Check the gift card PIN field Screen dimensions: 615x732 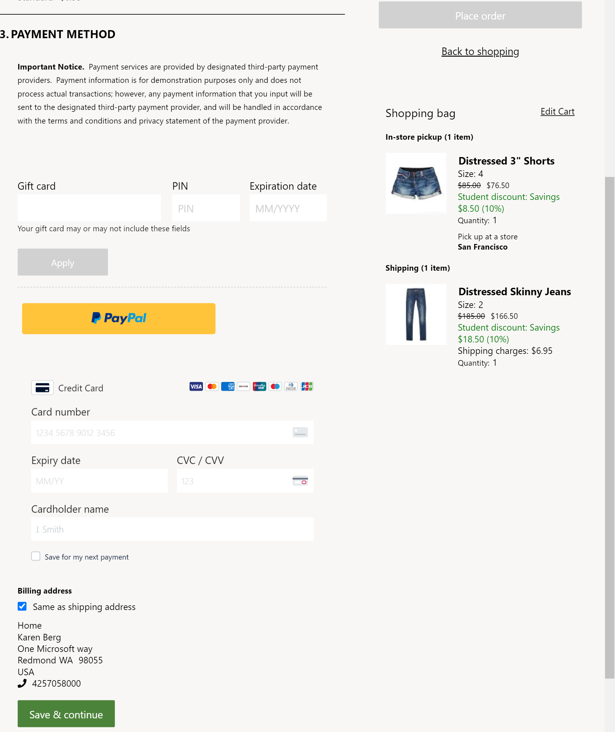tap(206, 208)
